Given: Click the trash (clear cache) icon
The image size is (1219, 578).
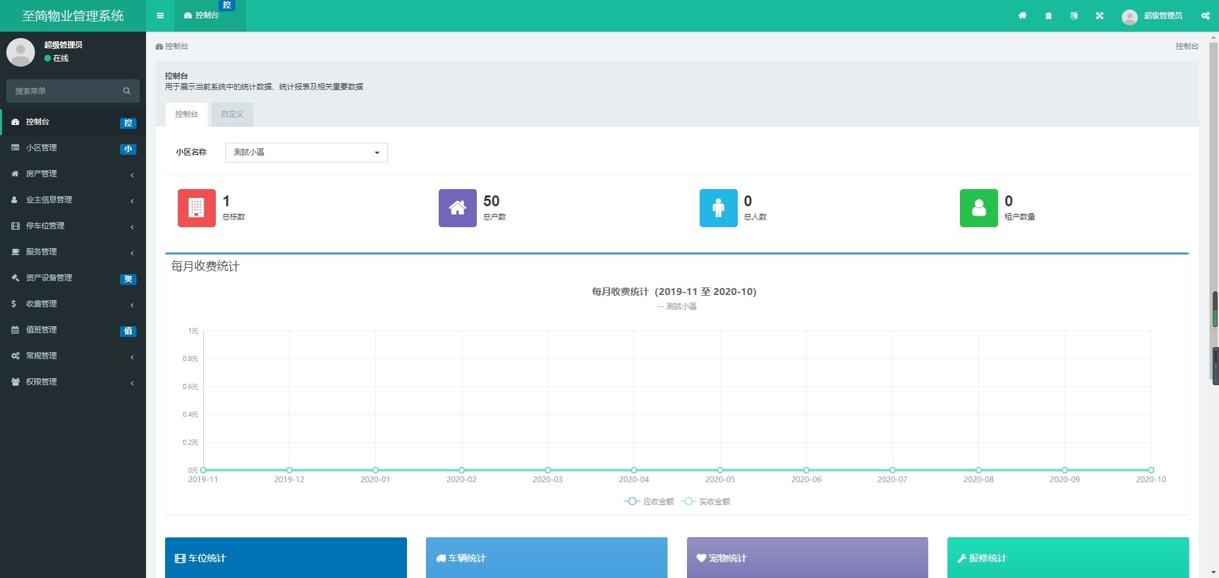Looking at the screenshot, I should point(1048,16).
